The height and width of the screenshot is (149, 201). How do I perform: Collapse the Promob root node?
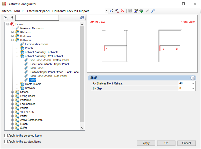8,24
